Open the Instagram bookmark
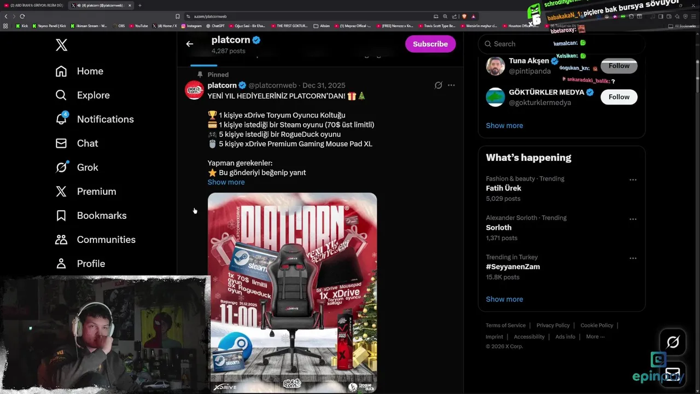 (191, 26)
